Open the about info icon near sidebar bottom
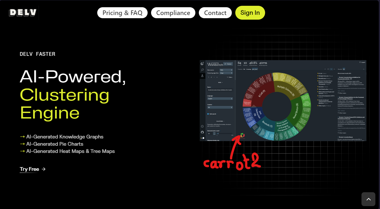 coord(202,126)
